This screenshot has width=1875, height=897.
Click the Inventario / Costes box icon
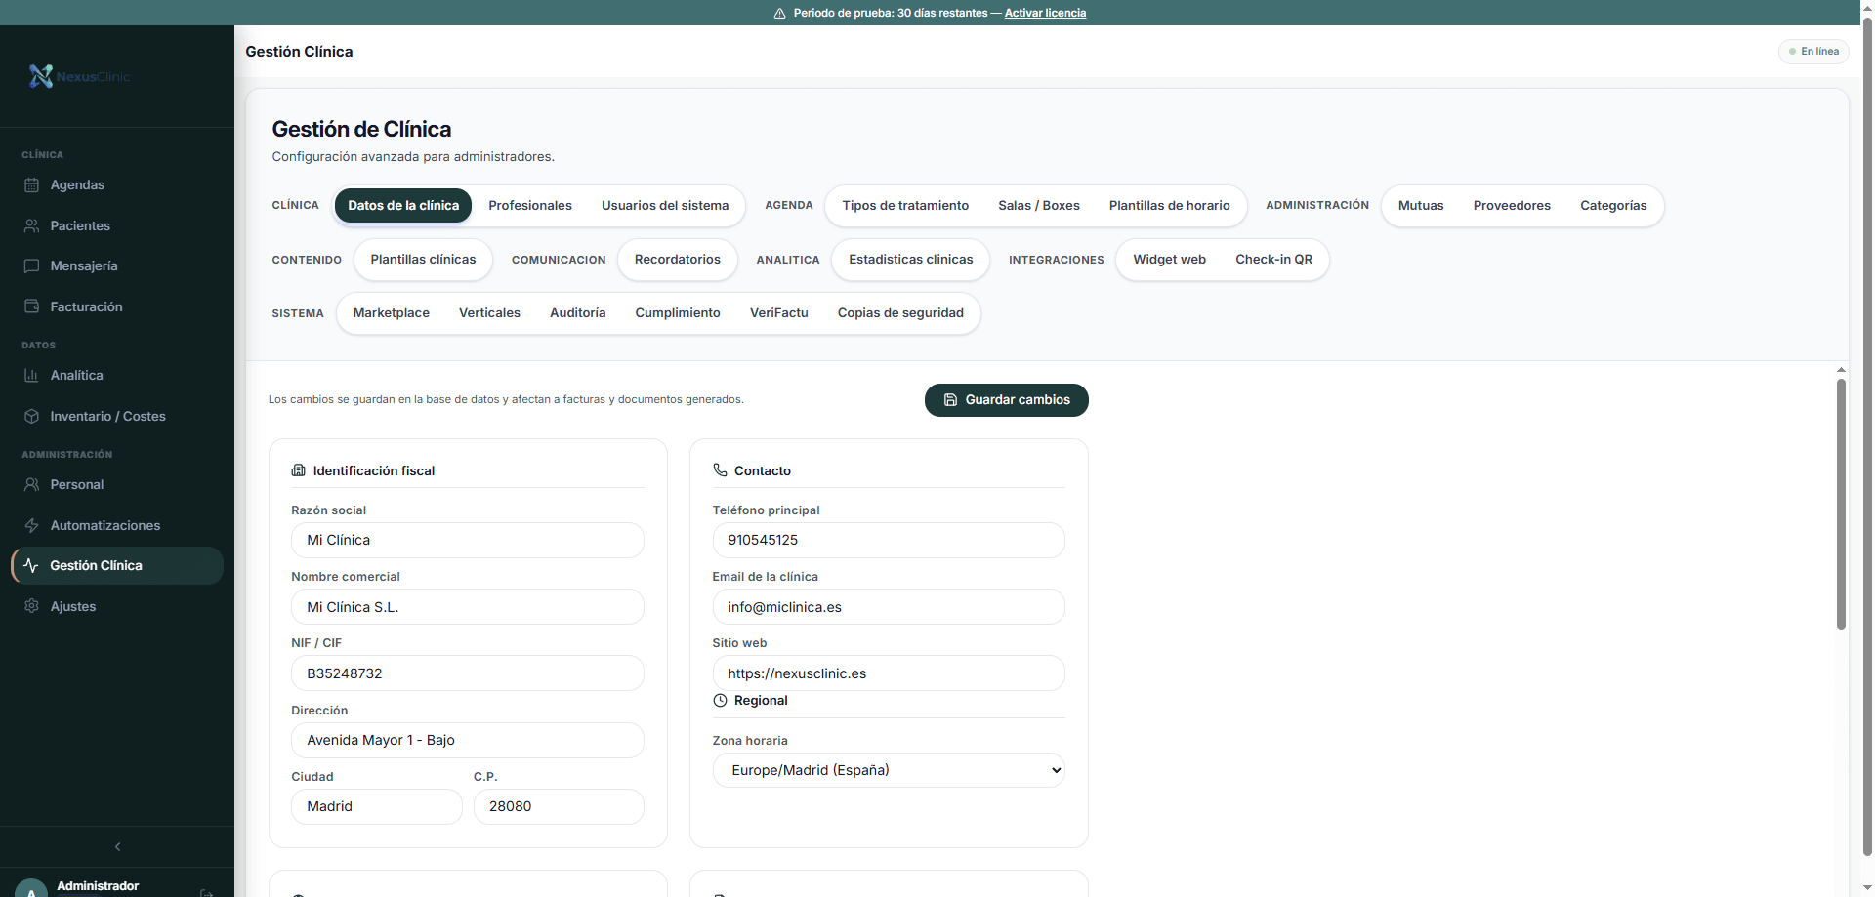[x=31, y=416]
